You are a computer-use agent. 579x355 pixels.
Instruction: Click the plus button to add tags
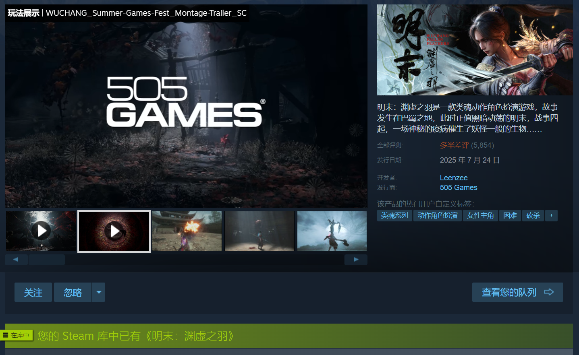coord(551,215)
